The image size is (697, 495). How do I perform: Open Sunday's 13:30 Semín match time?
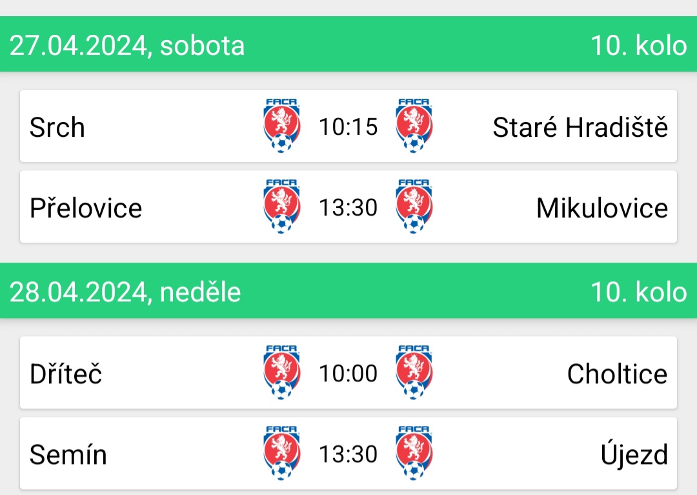pyautogui.click(x=348, y=454)
